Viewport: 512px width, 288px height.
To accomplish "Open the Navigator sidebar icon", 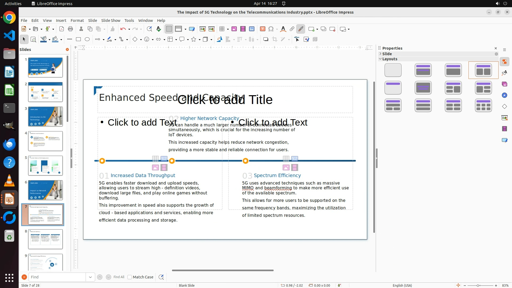I will [x=504, y=95].
